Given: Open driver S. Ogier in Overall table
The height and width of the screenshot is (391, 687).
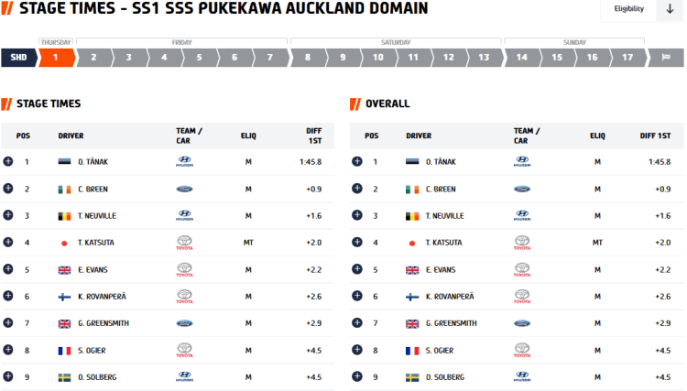Looking at the screenshot, I should click(x=442, y=351).
